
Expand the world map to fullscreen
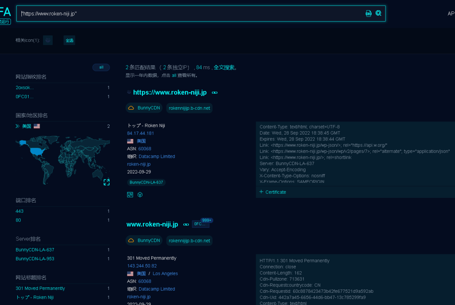[x=107, y=182]
